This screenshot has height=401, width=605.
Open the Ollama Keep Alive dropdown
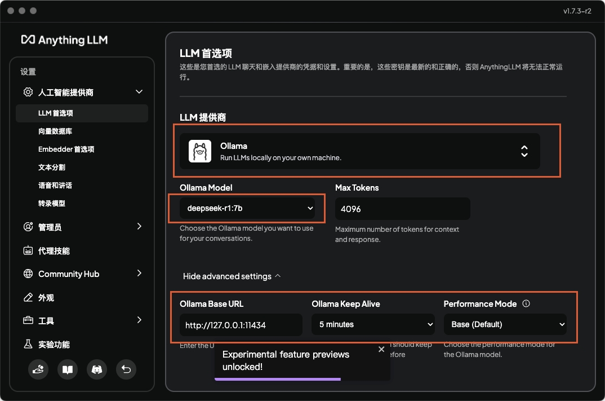[373, 324]
